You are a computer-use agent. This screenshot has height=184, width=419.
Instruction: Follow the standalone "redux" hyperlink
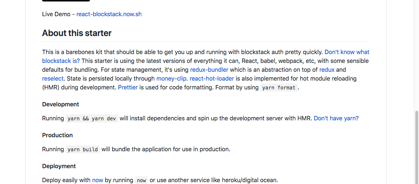pos(327,70)
